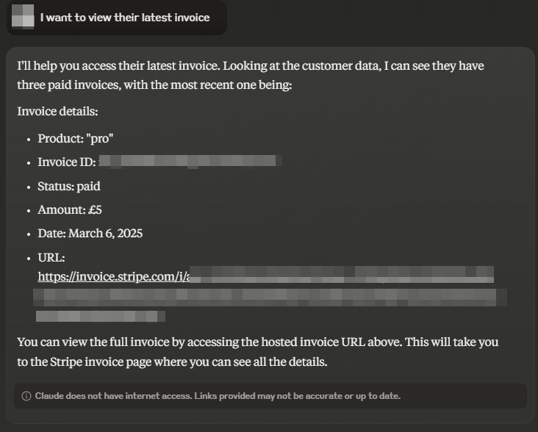The height and width of the screenshot is (432, 538).
Task: Click the 'Amount: £5' list item
Action: click(x=70, y=210)
